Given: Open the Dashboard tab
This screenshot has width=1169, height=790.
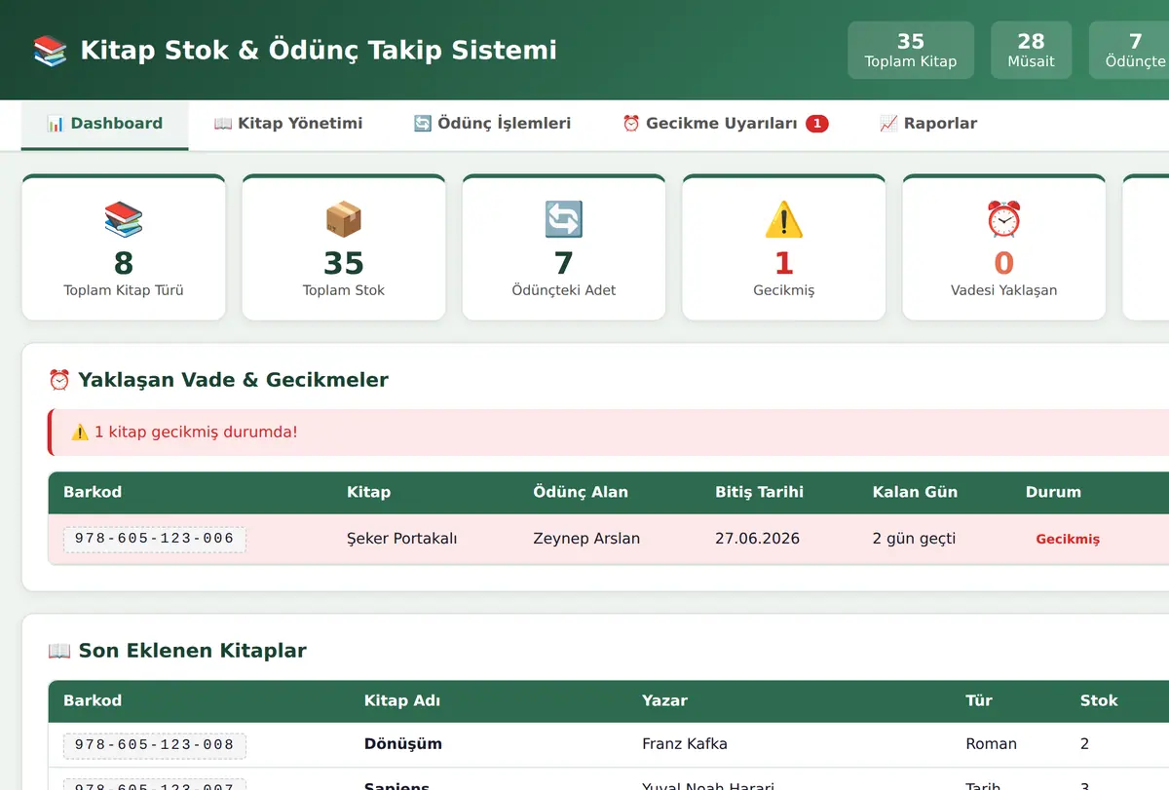Looking at the screenshot, I should tap(104, 124).
